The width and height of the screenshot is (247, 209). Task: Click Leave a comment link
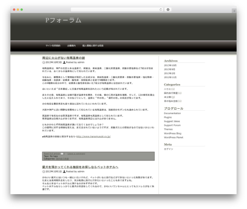click(76, 154)
